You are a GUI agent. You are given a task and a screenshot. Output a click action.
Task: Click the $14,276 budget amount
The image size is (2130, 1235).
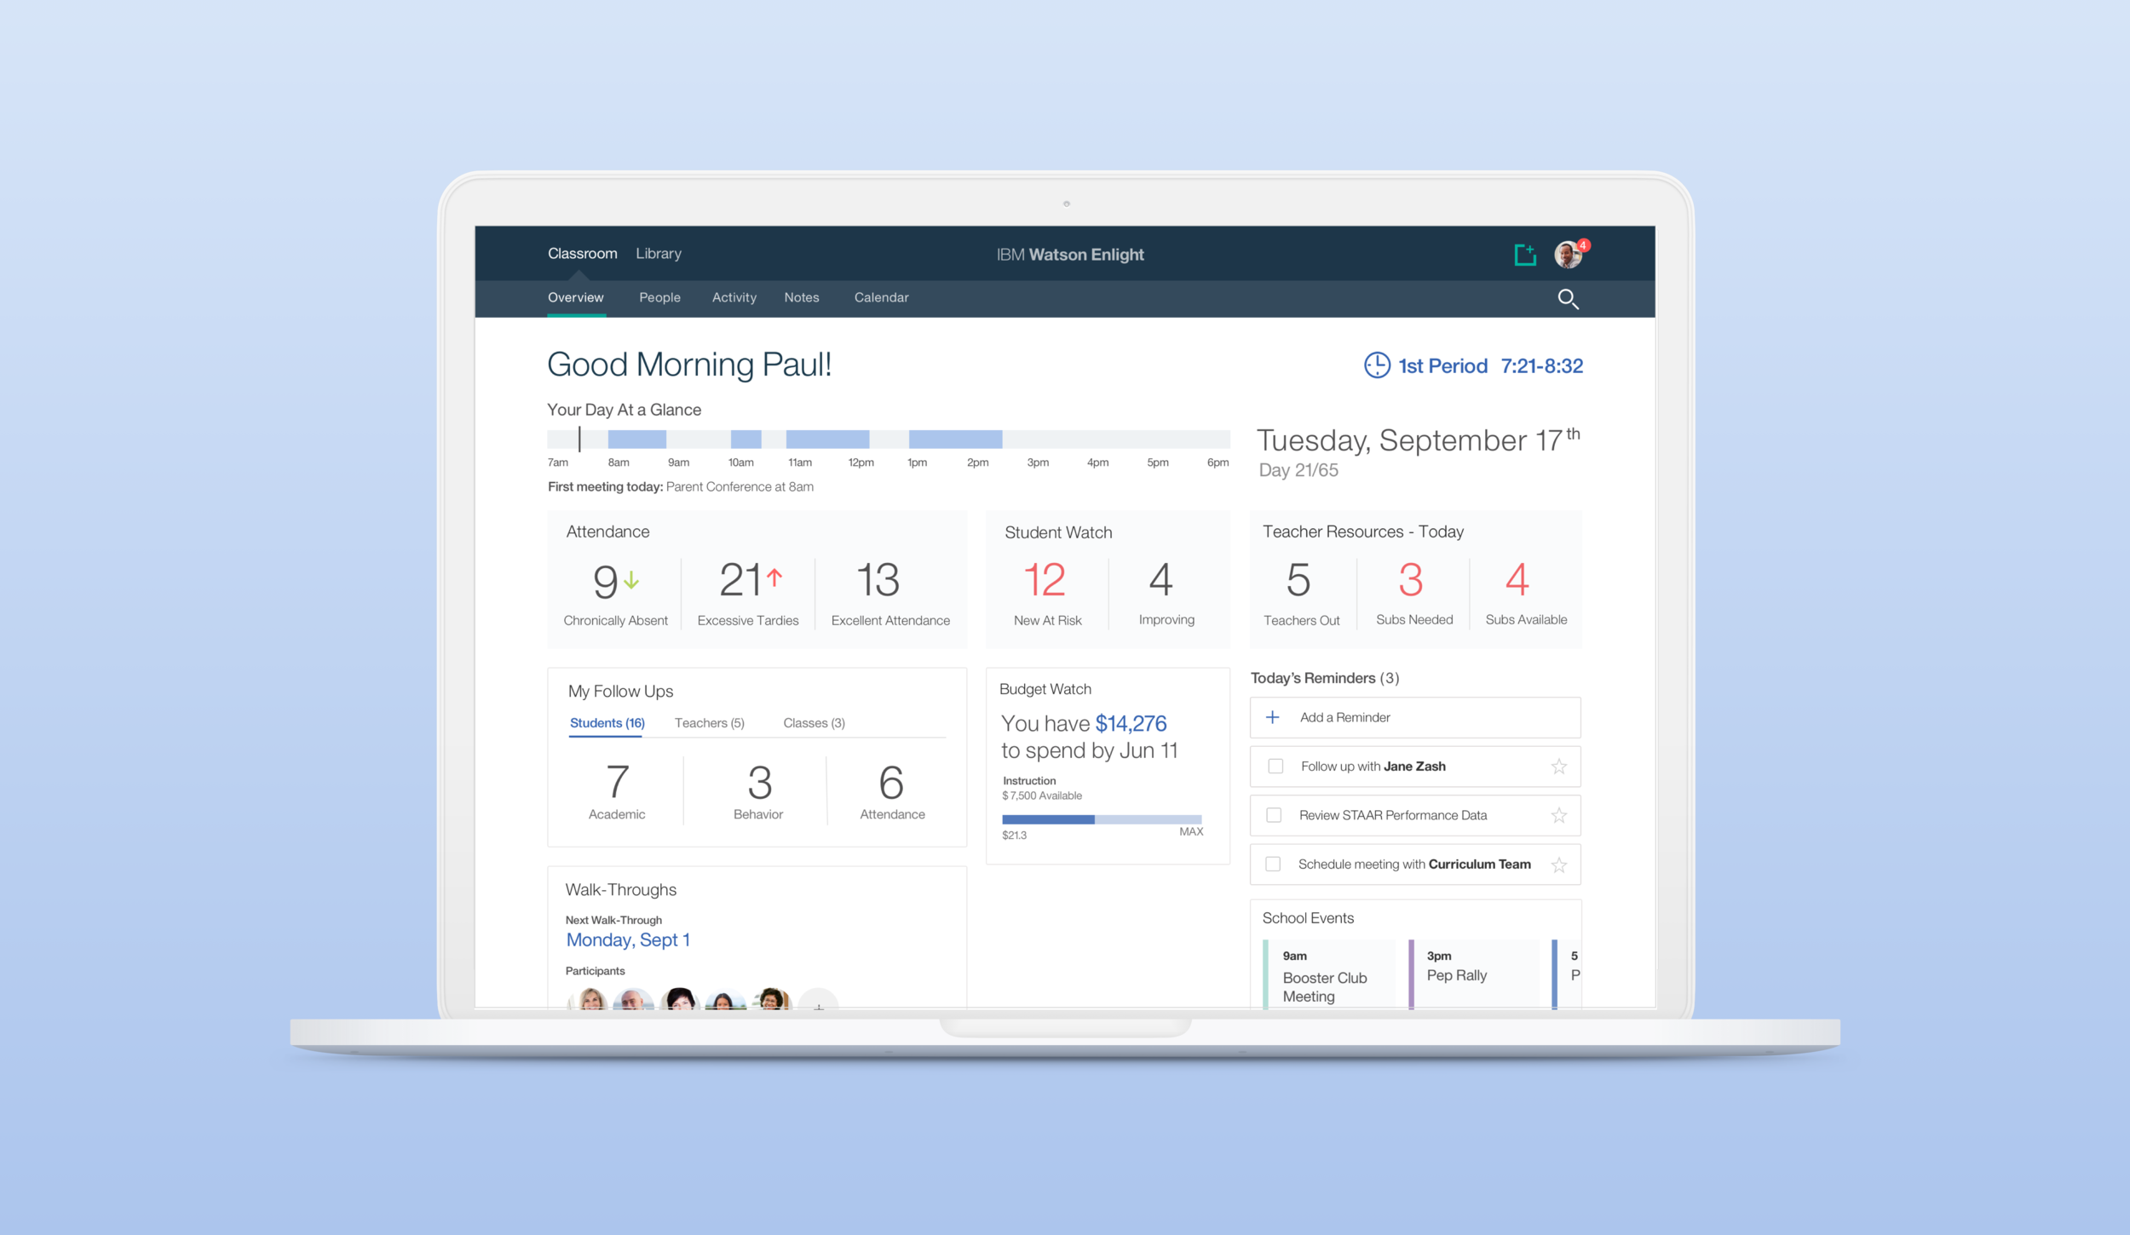(x=1131, y=723)
